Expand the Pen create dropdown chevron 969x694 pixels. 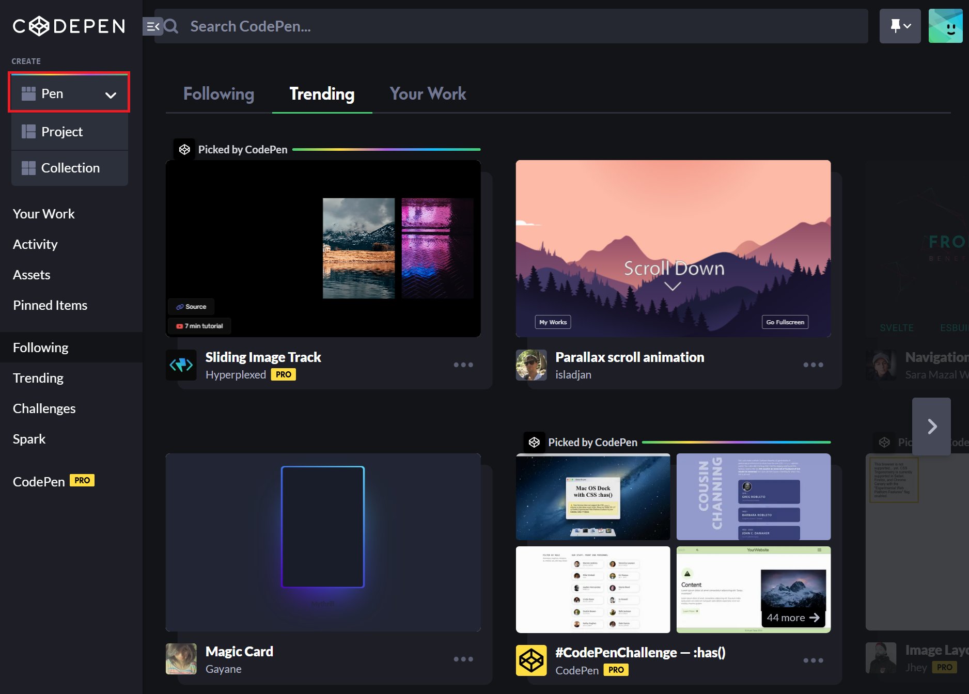[x=111, y=94]
